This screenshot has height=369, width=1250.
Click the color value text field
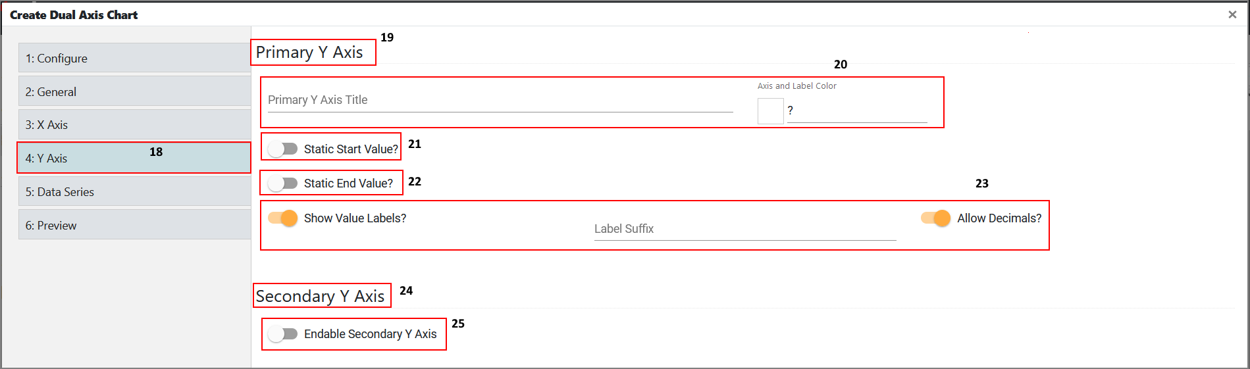coord(857,111)
